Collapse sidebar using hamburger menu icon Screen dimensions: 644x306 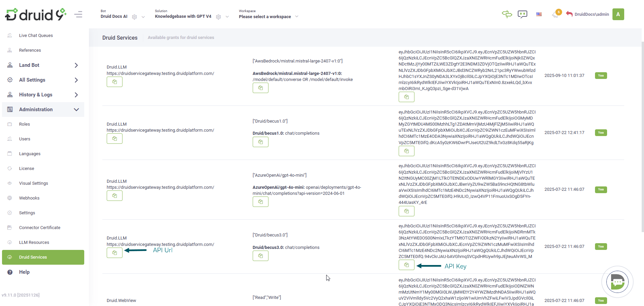(x=79, y=14)
